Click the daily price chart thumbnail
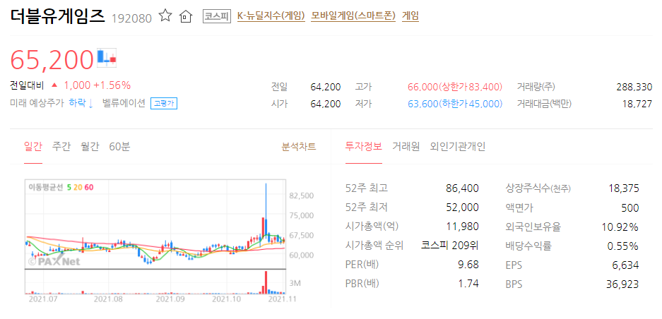The height and width of the screenshot is (319, 662). point(155,236)
